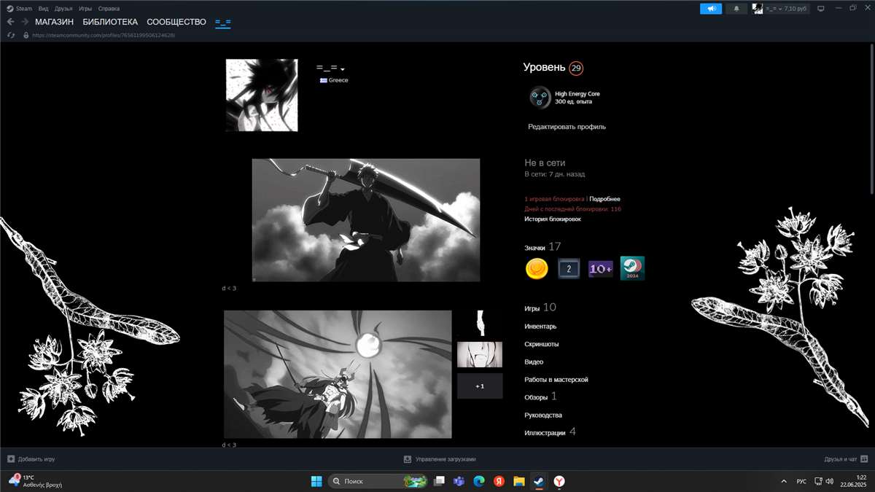Open Друзья и чат panel

(x=840, y=459)
